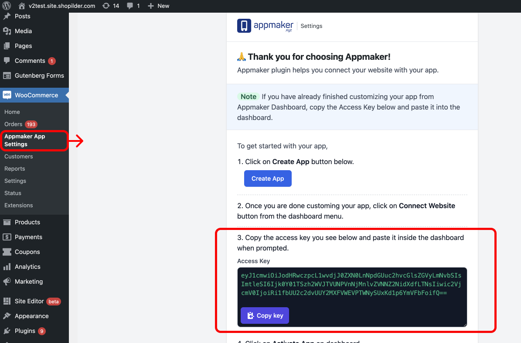Click the Access Key label
Image resolution: width=521 pixels, height=343 pixels.
pos(253,261)
